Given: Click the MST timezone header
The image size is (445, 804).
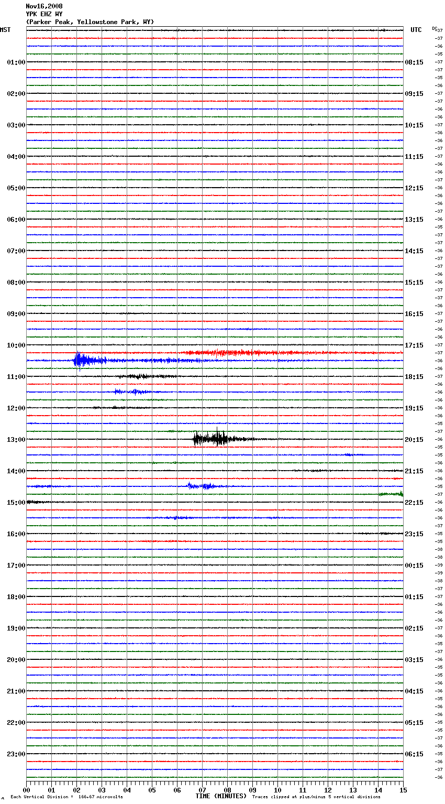Looking at the screenshot, I should tap(5, 30).
